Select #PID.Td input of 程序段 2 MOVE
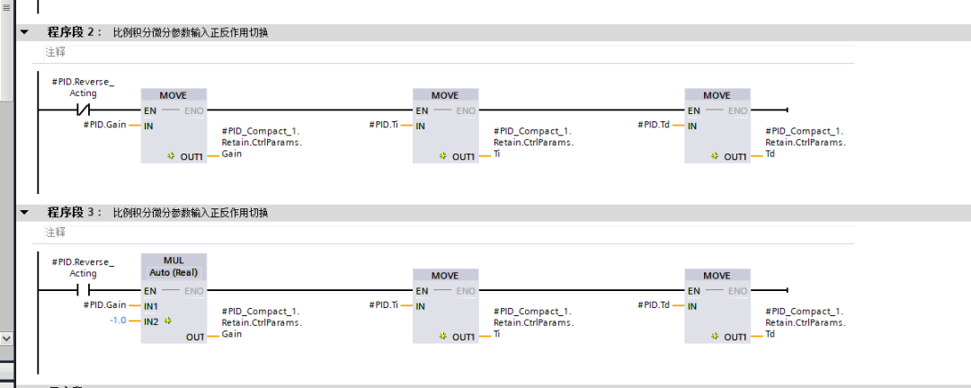Viewport: 971px width, 388px height. point(655,125)
